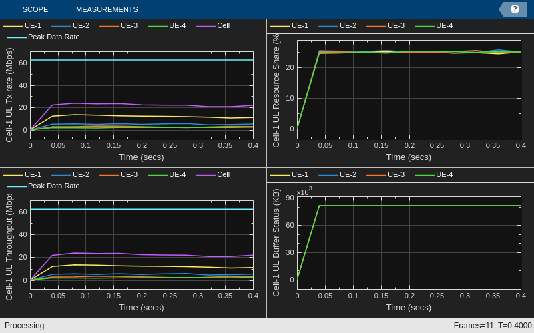
Task: Toggle UE-2 legend in UL Buffer Status plot
Action: click(338, 174)
